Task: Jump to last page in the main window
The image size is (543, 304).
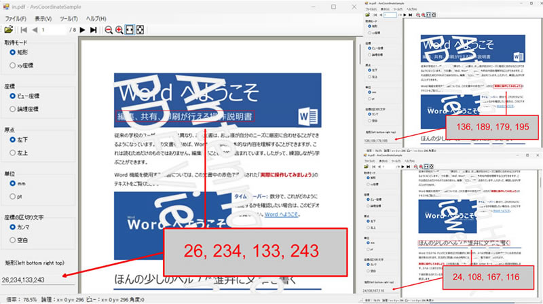Action: tap(93, 30)
